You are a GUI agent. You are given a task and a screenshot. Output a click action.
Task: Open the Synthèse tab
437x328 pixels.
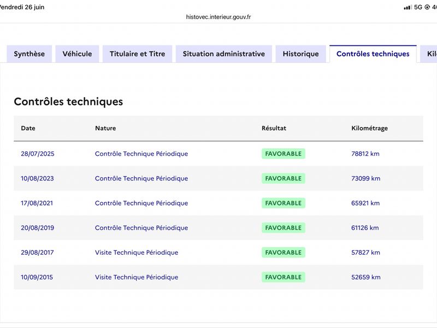[29, 54]
